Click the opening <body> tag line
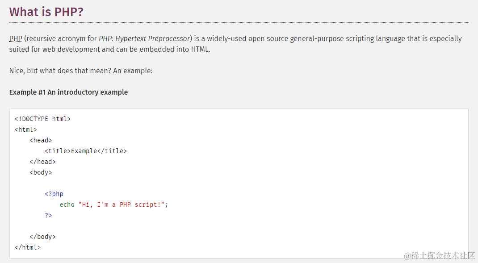This screenshot has height=263, width=478. 41,172
